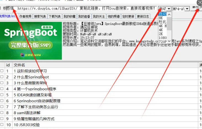Click the SpringBoot video thumbnail
Viewport: 202px width, 129px height.
pos(31,41)
